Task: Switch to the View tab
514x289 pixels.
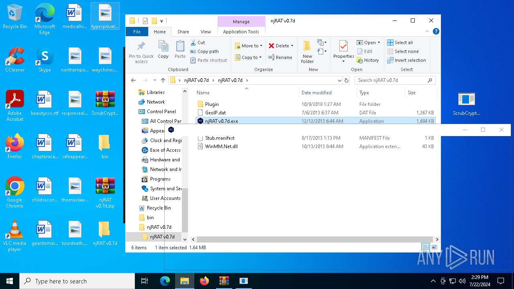Action: (206, 32)
